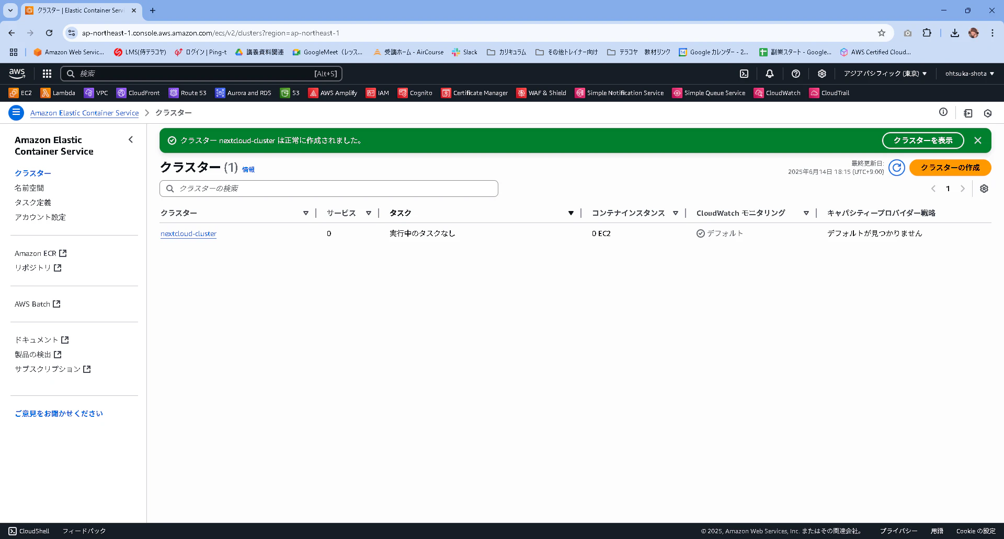
Task: Open Amazon ECR sidebar link
Action: [41, 253]
